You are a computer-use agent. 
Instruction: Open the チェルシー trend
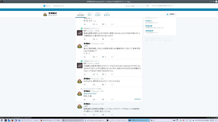[149, 21]
